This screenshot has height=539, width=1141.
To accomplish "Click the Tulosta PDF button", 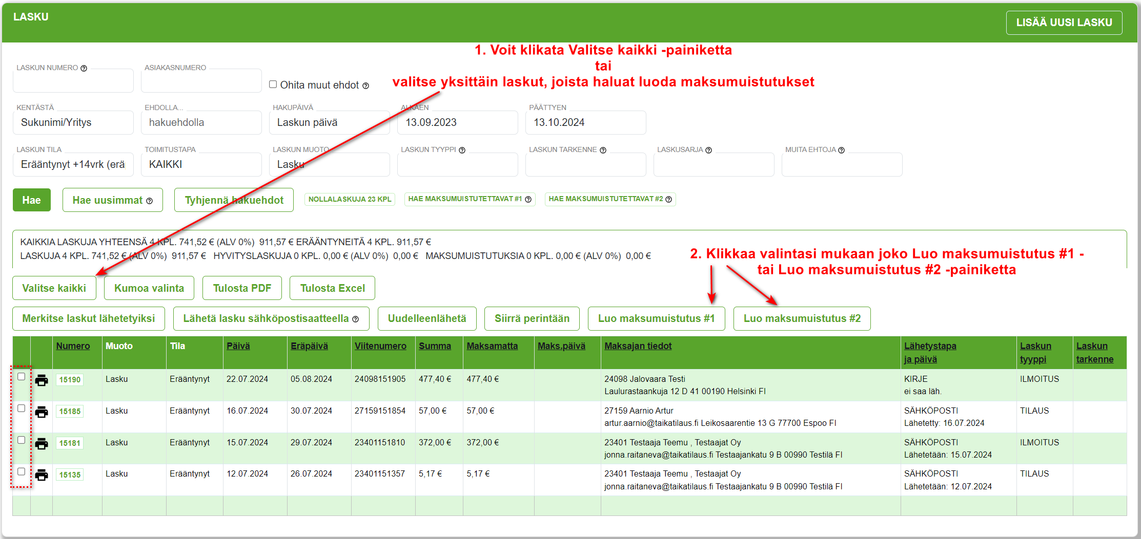I will coord(242,288).
